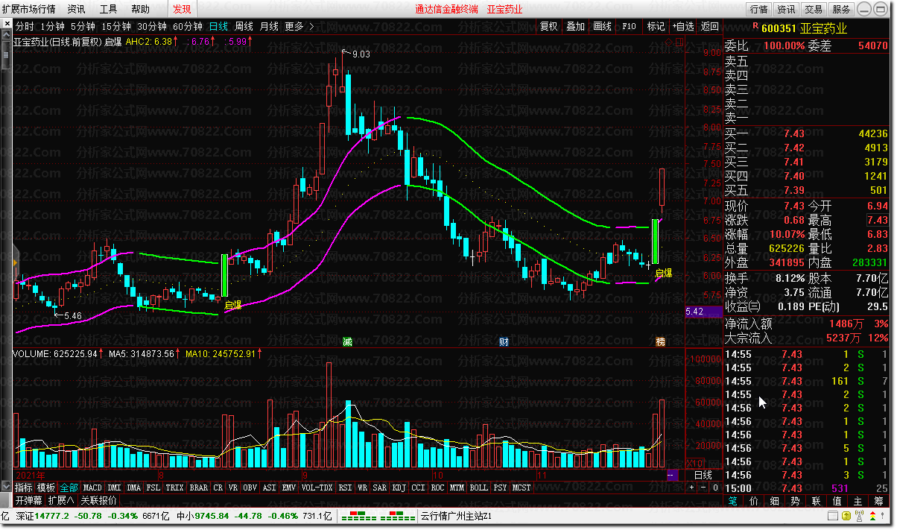Image resolution: width=897 pixels, height=530 pixels.
Task: Open the 叠加 overlay options
Action: (x=575, y=27)
